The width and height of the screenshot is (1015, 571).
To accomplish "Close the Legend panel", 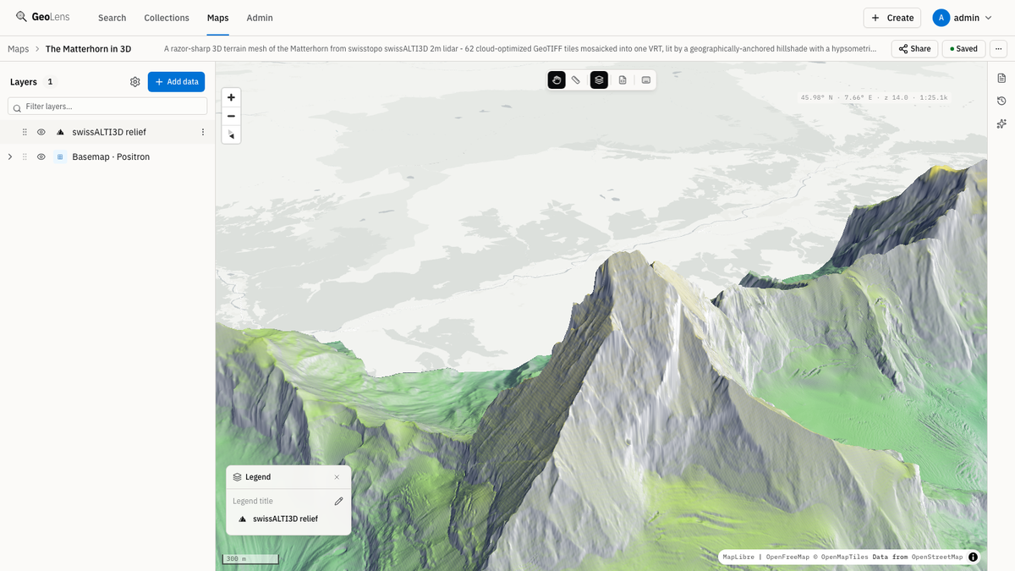I will point(337,477).
